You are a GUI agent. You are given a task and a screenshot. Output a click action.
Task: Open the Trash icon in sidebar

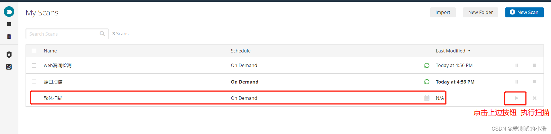(x=9, y=36)
